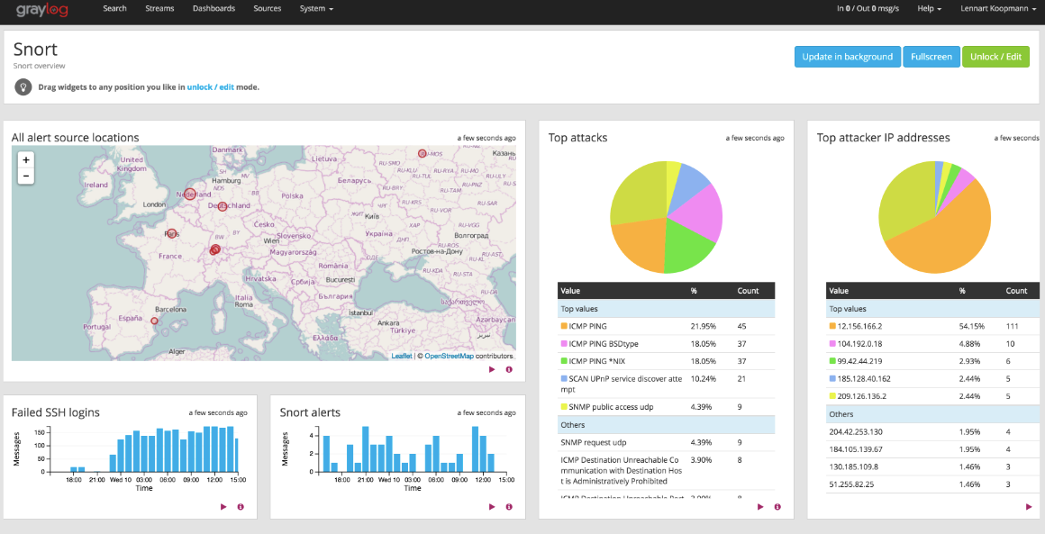Open the Sources page
Screen dimensions: 1045x534
point(268,9)
